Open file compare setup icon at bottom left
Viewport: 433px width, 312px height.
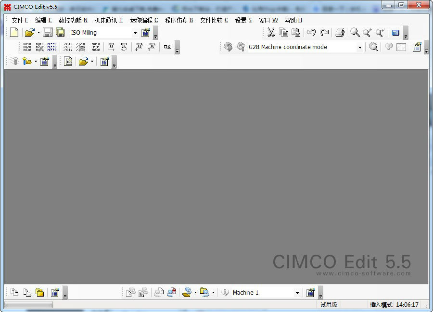55,292
